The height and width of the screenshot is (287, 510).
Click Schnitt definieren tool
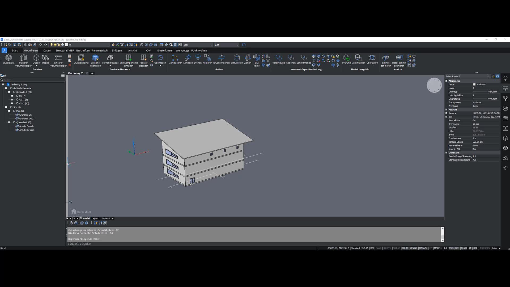tap(385, 61)
